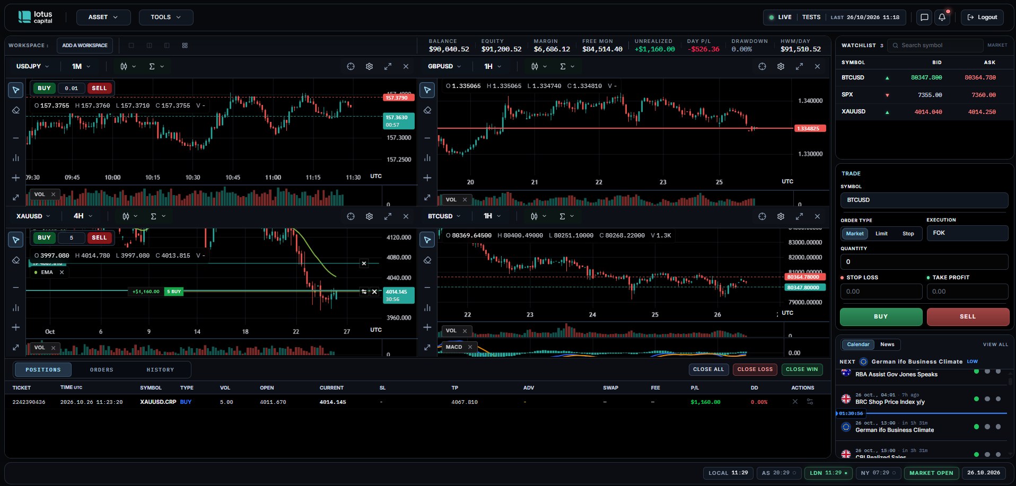1016x486 pixels.
Task: Open the ASSET dropdown menu
Action: click(103, 17)
